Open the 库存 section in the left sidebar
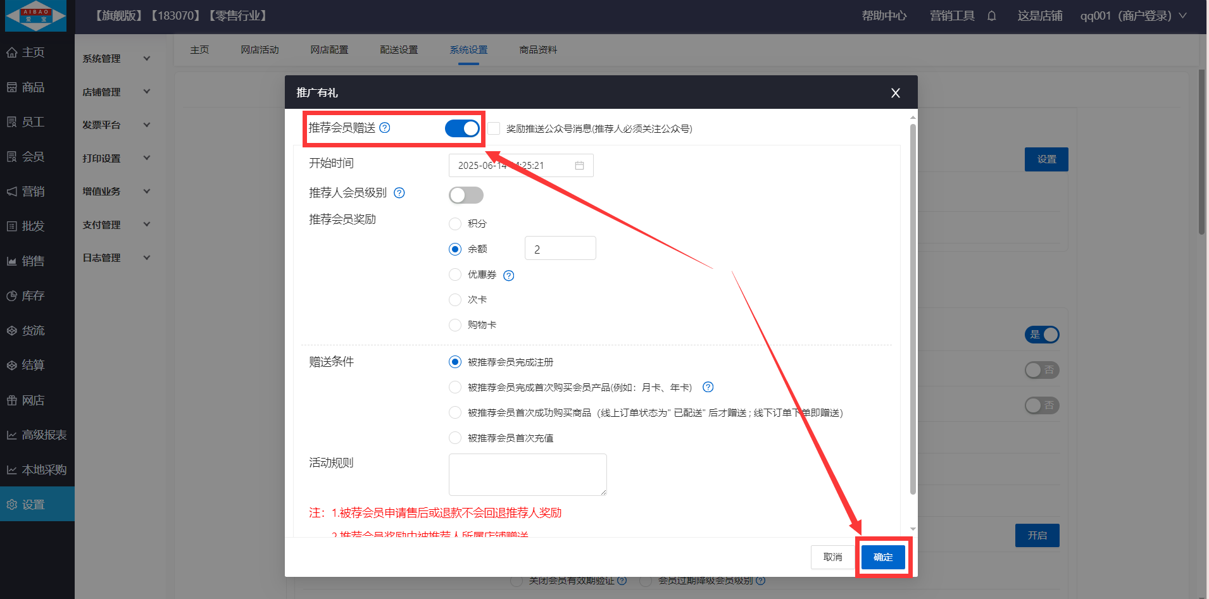This screenshot has height=599, width=1209. [x=33, y=296]
